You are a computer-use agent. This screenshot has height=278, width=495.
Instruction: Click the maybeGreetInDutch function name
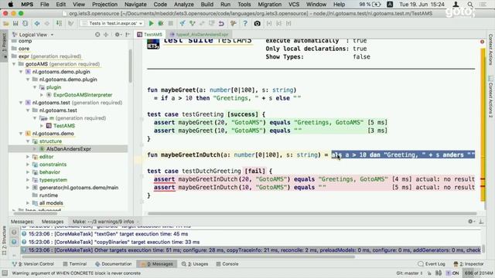191,155
